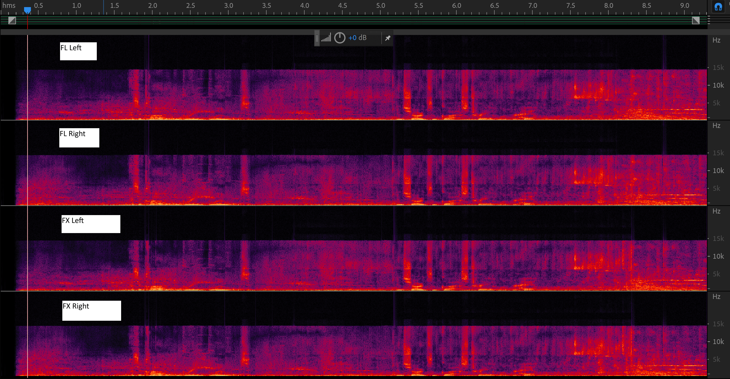The width and height of the screenshot is (730, 379).
Task: Click the HUD volume bars icon
Action: point(326,38)
